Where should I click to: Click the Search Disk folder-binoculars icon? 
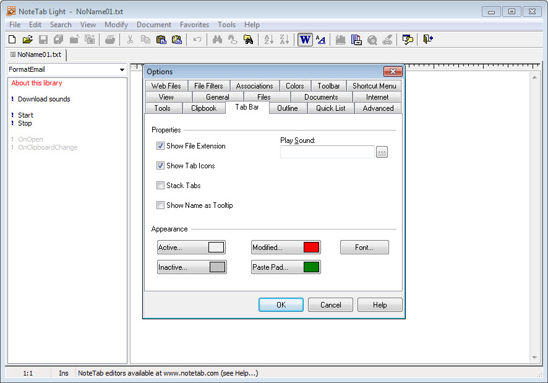tap(249, 40)
